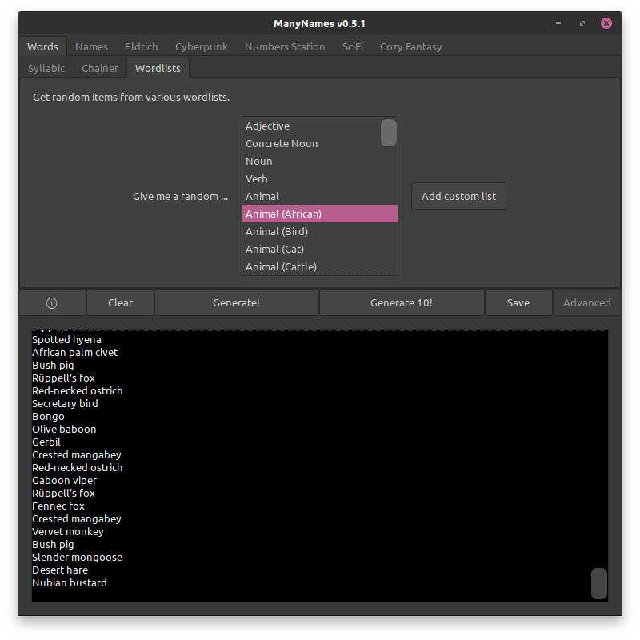This screenshot has width=640, height=640.
Task: Open the Eldrich tab
Action: click(142, 46)
